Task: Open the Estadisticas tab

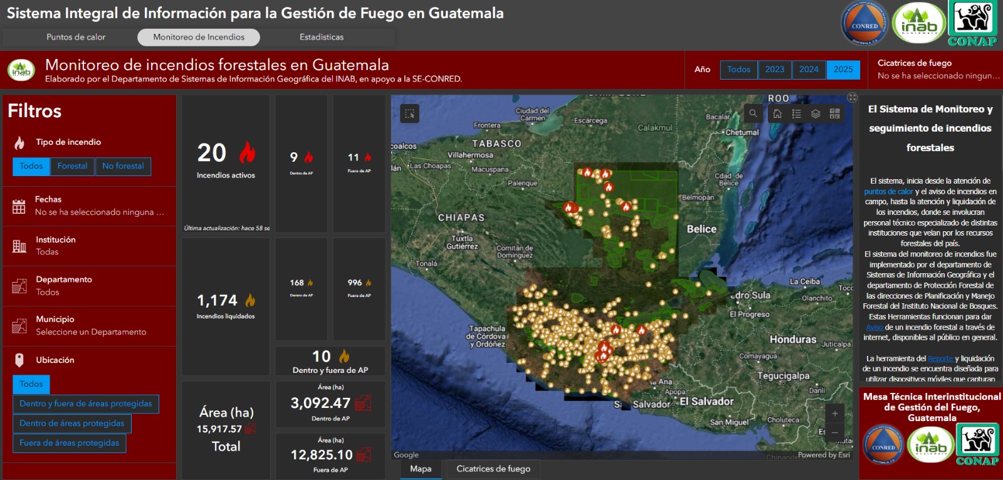Action: [x=322, y=37]
